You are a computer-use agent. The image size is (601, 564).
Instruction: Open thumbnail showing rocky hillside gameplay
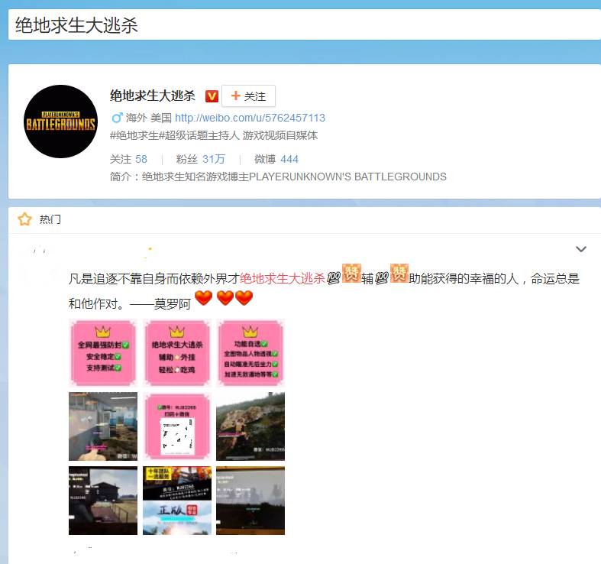(x=250, y=426)
